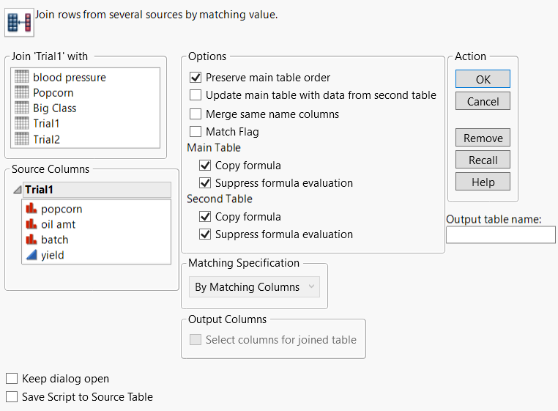Viewport: 558px width, 411px height.
Task: Click the Join tables icon at top left
Action: pos(18,22)
